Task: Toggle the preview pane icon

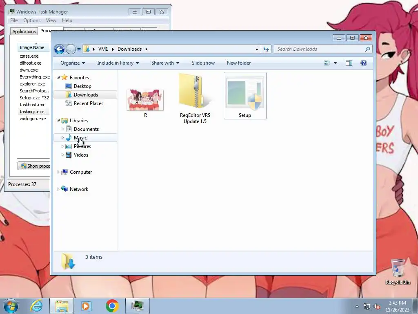Action: click(x=349, y=63)
